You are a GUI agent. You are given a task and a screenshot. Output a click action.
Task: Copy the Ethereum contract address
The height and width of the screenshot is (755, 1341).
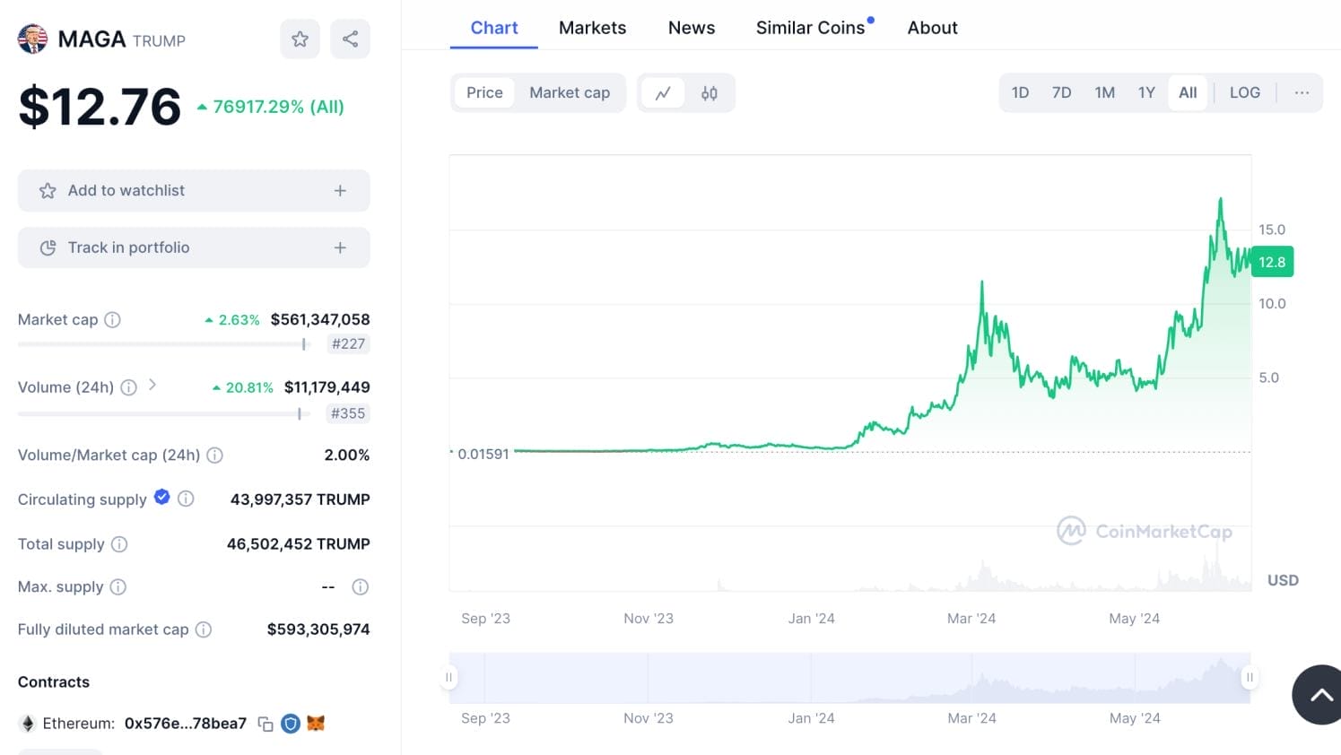pos(266,724)
